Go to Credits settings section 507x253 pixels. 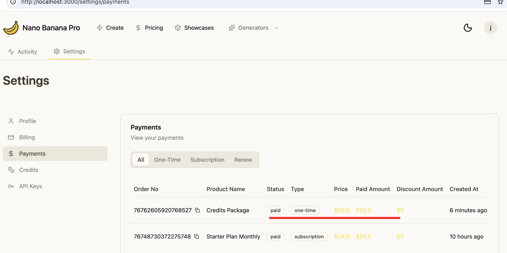pyautogui.click(x=29, y=170)
